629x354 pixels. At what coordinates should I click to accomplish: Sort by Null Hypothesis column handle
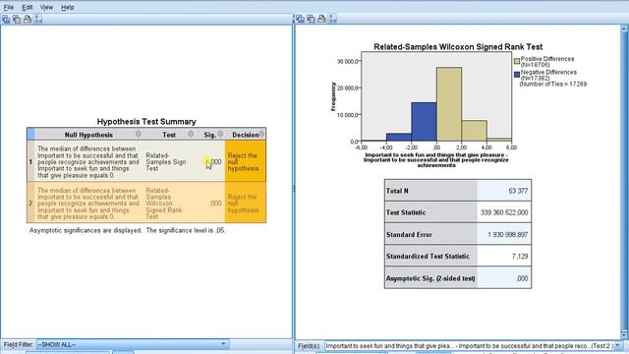(x=139, y=134)
